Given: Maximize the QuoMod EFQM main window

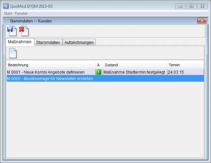Looking at the screenshot, I should [x=191, y=6].
